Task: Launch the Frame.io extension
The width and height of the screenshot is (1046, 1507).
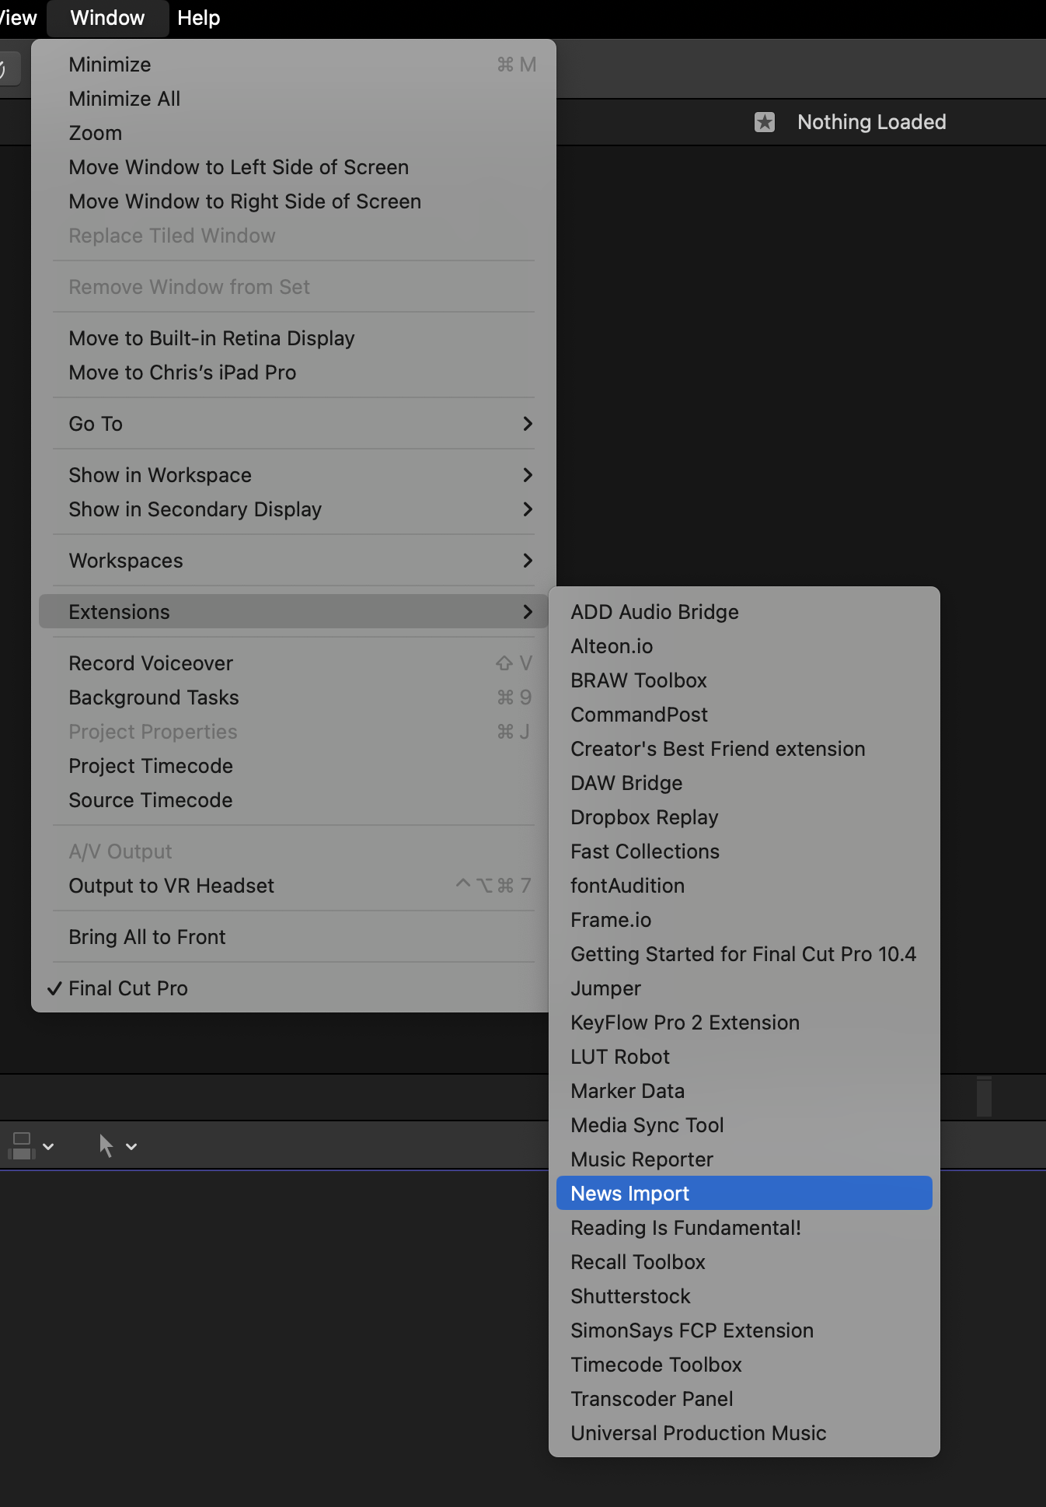Action: [611, 920]
